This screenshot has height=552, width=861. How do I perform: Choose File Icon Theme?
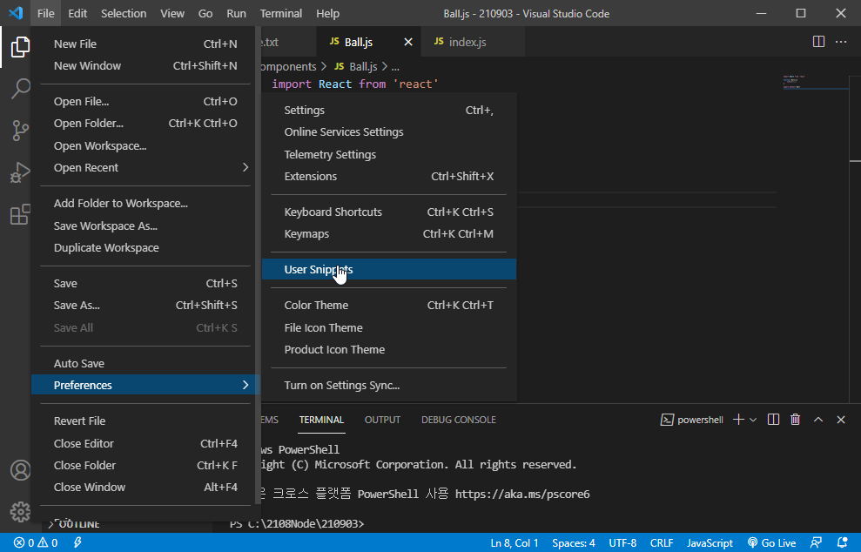point(389,327)
